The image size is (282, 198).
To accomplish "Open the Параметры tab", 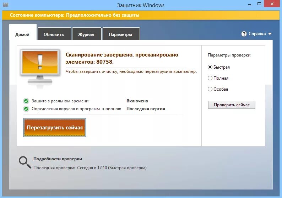I will (x=121, y=34).
